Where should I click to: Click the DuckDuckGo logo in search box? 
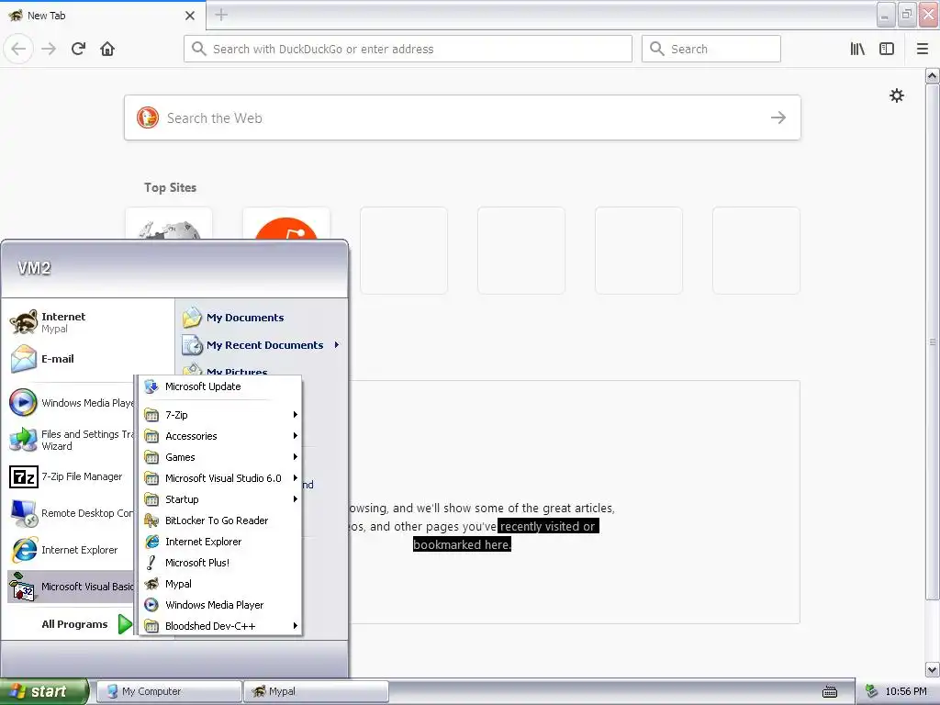point(148,117)
